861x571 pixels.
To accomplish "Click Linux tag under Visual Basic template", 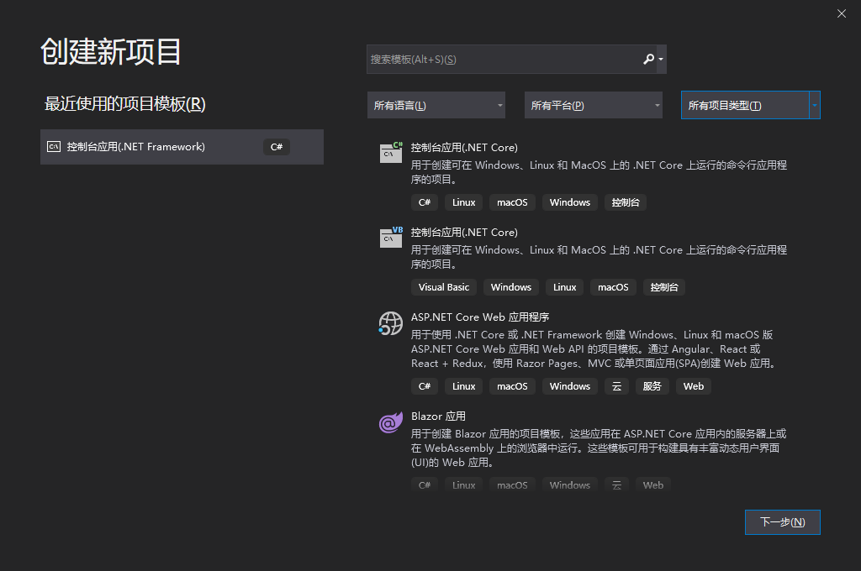I will click(x=564, y=287).
